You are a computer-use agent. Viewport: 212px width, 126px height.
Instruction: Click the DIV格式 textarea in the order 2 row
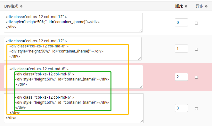point(73,77)
